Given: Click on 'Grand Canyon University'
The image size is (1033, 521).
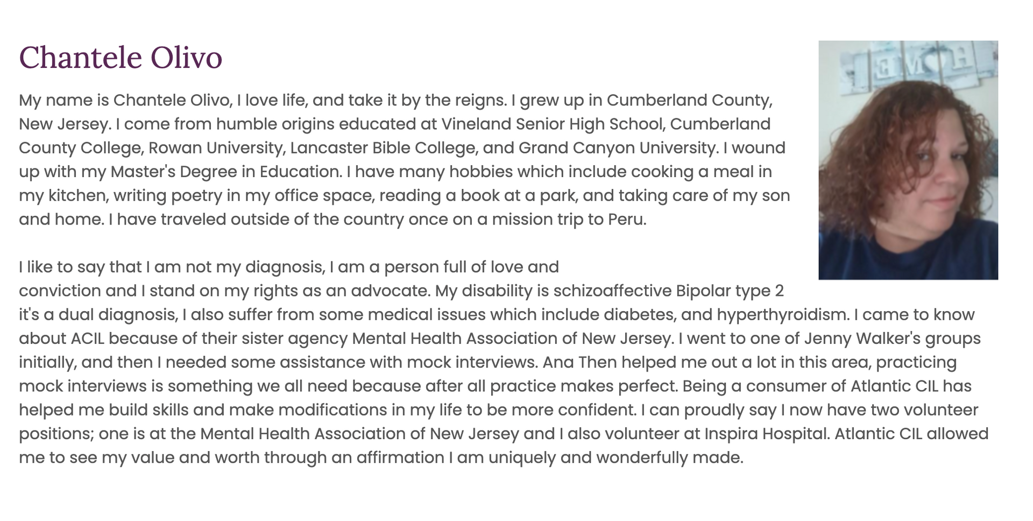Looking at the screenshot, I should 619,148.
